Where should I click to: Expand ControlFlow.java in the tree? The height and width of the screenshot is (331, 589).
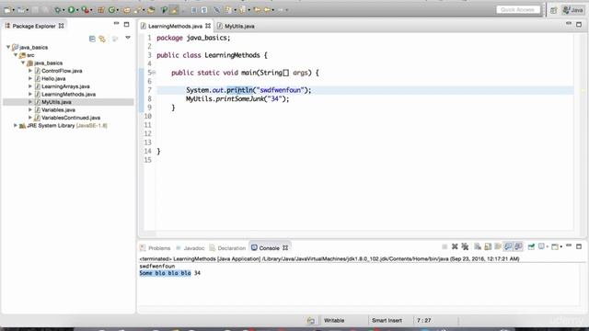(30, 71)
